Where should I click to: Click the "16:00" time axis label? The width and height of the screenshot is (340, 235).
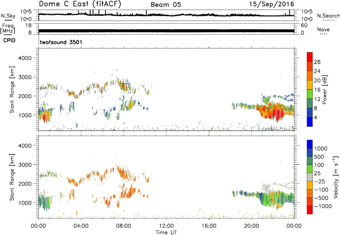[x=209, y=226]
